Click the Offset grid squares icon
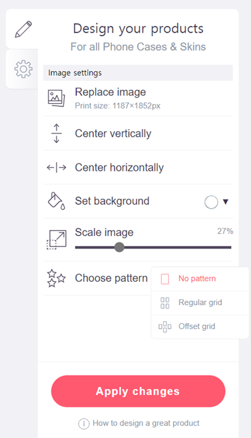251x438 pixels. click(165, 326)
